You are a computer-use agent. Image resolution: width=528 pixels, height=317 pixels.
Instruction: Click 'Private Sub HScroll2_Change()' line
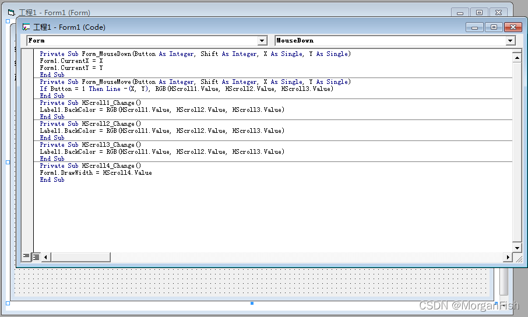click(x=90, y=124)
